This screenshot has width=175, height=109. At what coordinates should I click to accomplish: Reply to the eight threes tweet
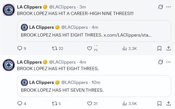tap(20, 103)
